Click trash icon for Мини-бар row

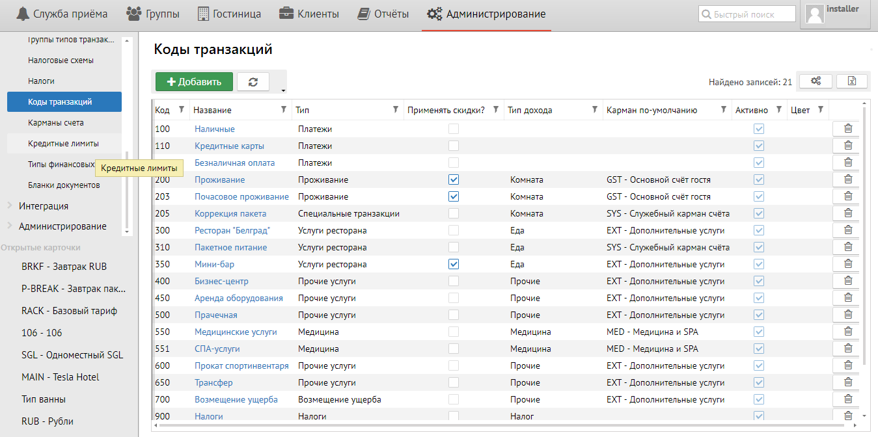847,264
